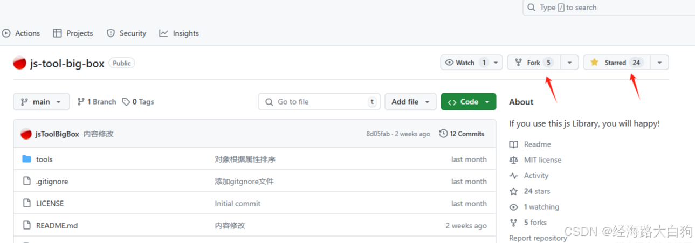Screen dimensions: 695x243
Task: View the 1 Branch link
Action: tap(97, 102)
